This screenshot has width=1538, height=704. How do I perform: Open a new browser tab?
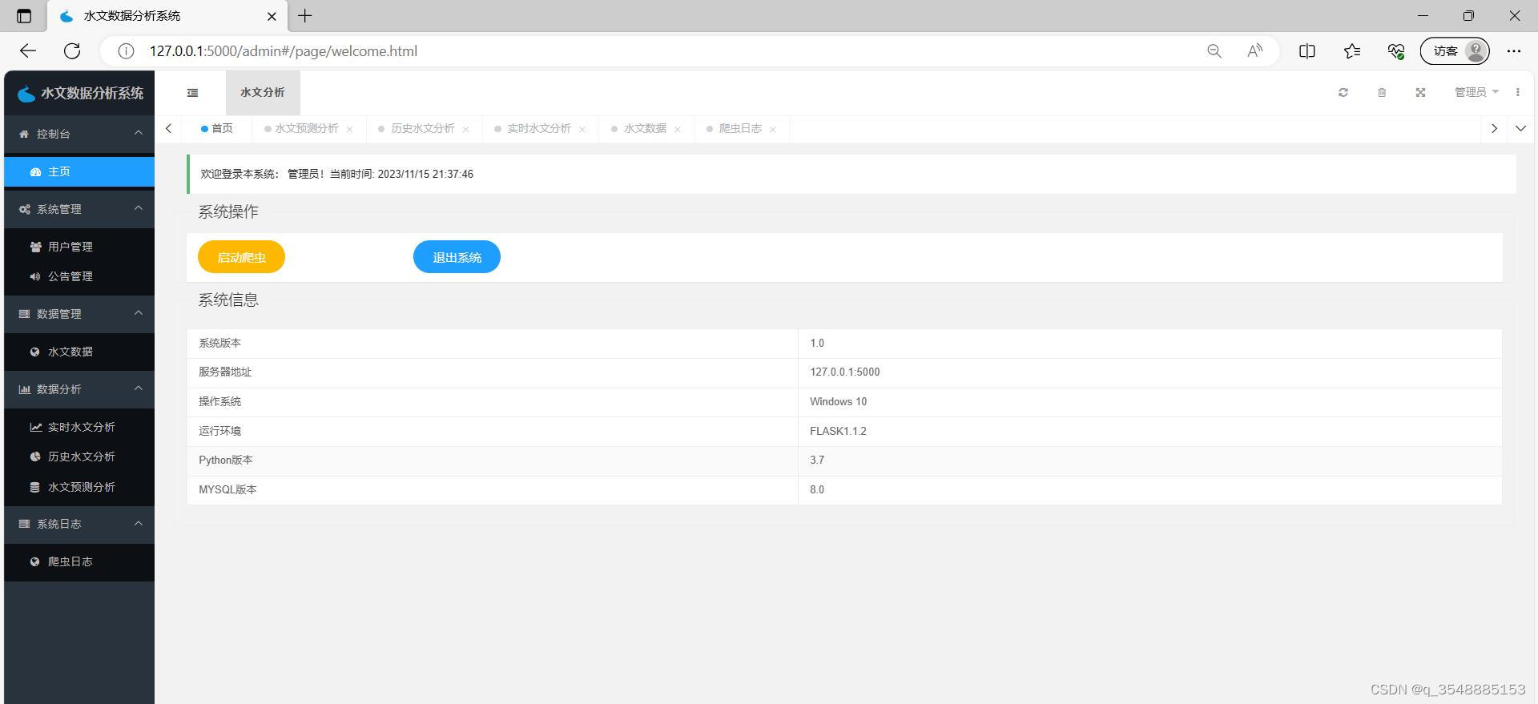(x=305, y=16)
